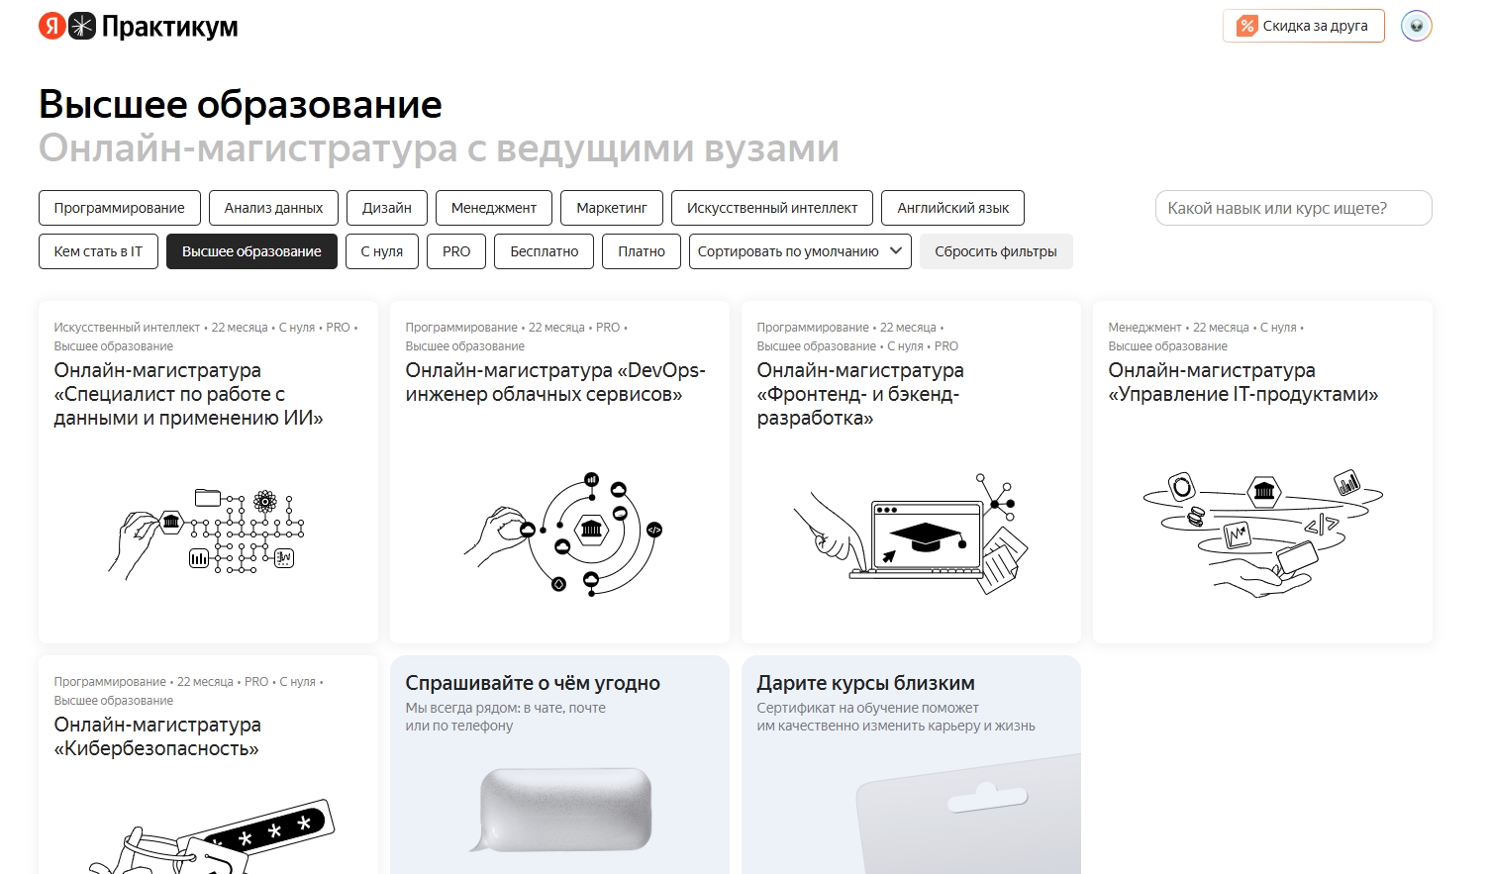Select the Искусственный интеллект category filter
1490x874 pixels.
click(x=771, y=208)
